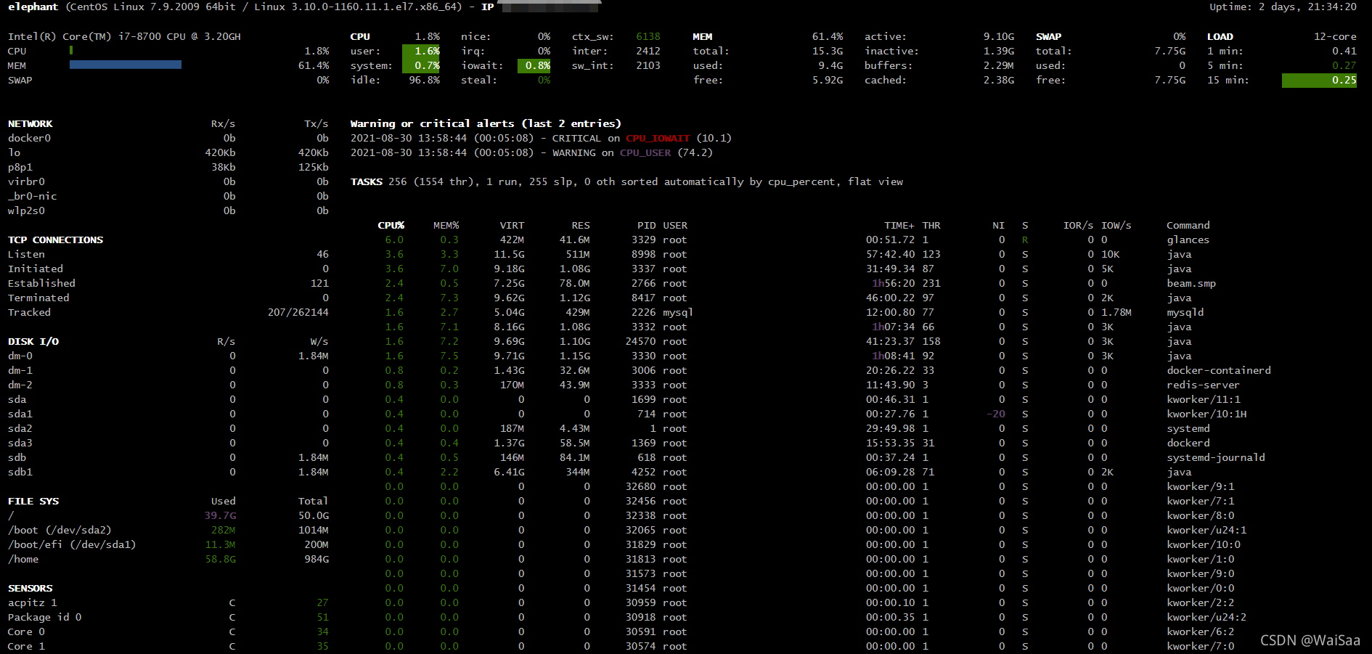Click the virbr0 network interface name
The image size is (1372, 654).
coord(26,181)
